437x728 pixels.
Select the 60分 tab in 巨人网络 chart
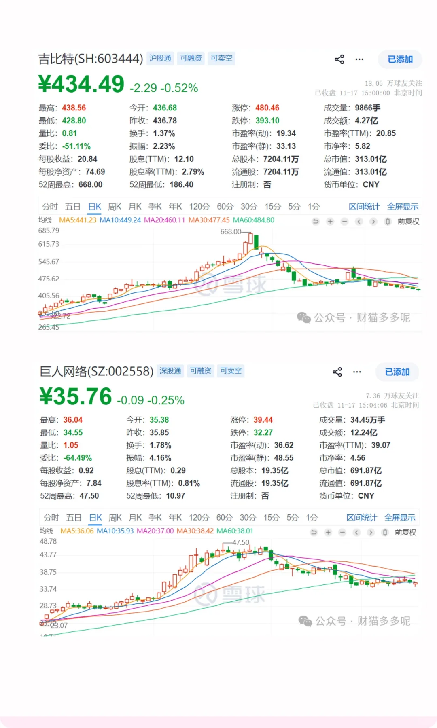click(x=225, y=518)
